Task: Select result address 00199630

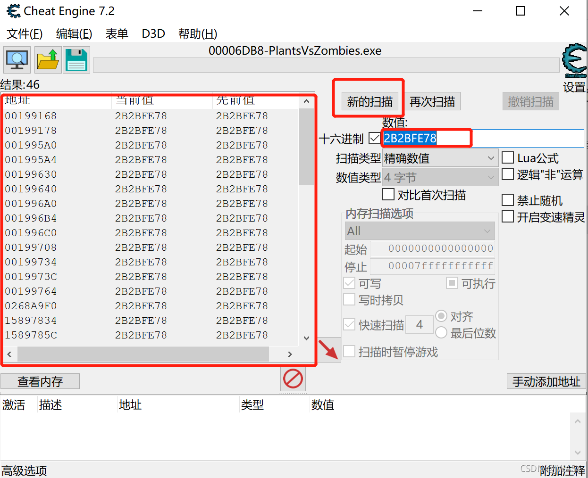Action: (x=31, y=174)
